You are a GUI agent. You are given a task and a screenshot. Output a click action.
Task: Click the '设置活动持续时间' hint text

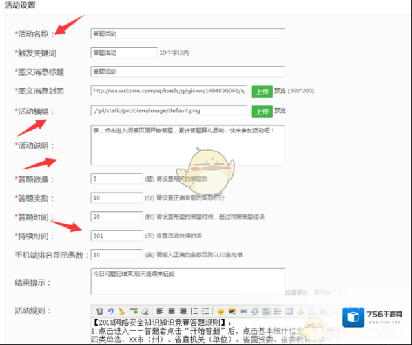point(179,236)
